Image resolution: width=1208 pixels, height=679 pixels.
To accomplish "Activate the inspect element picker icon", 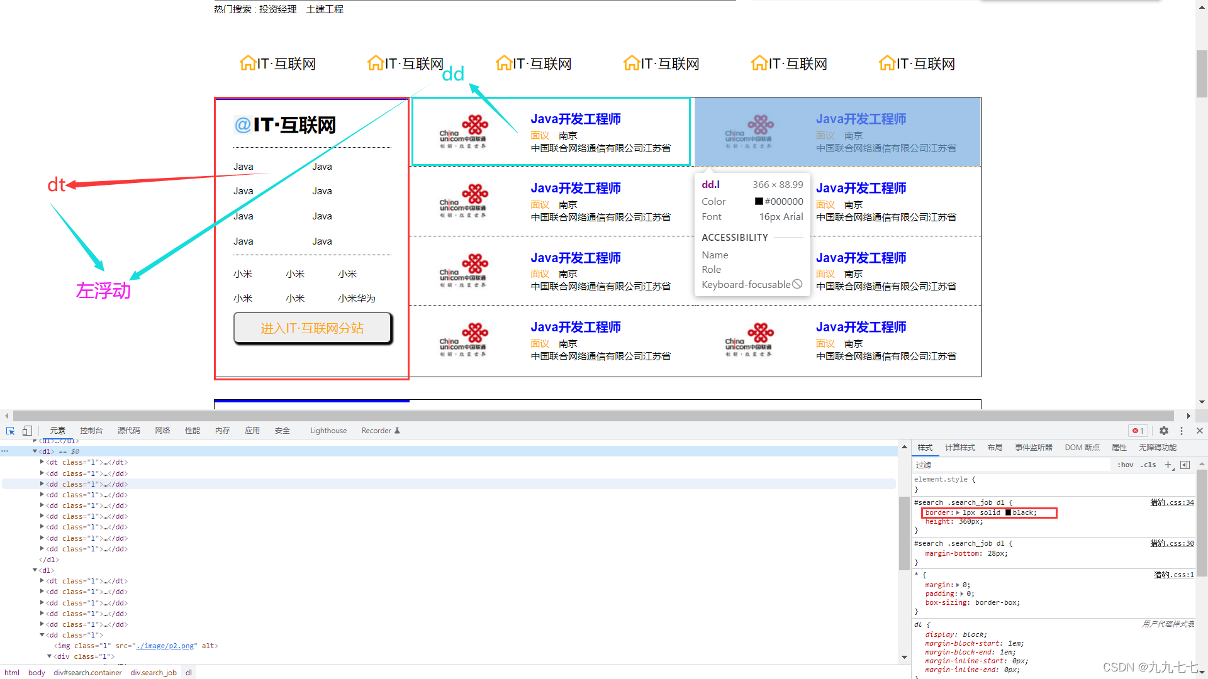I will [11, 431].
